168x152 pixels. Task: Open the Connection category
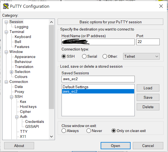[19, 82]
